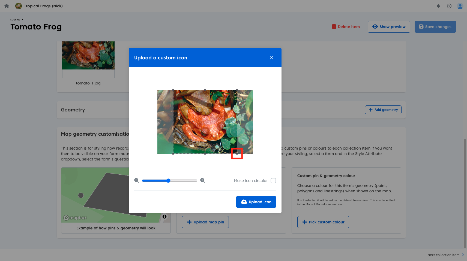The height and width of the screenshot is (261, 467).
Task: Click Pick custom colour button
Action: (x=323, y=222)
